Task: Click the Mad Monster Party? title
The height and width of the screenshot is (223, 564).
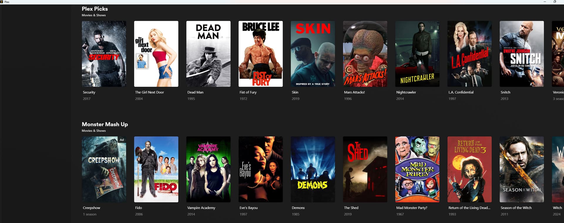Action: (412, 208)
